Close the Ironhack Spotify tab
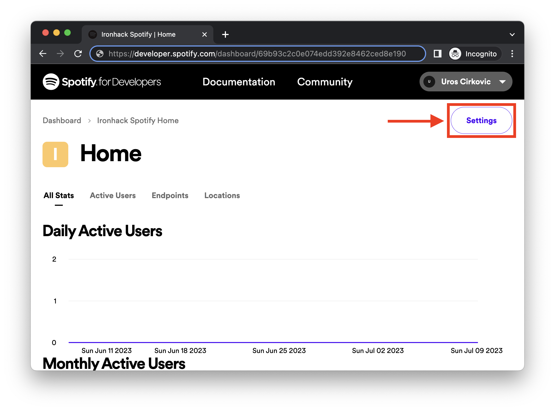 pos(204,34)
